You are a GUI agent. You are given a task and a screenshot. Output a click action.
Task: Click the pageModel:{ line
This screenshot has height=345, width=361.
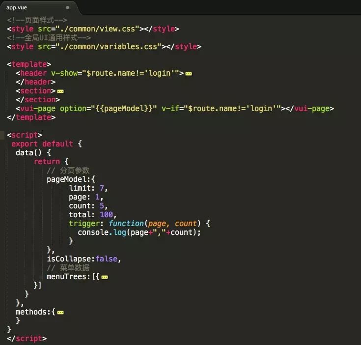click(71, 179)
